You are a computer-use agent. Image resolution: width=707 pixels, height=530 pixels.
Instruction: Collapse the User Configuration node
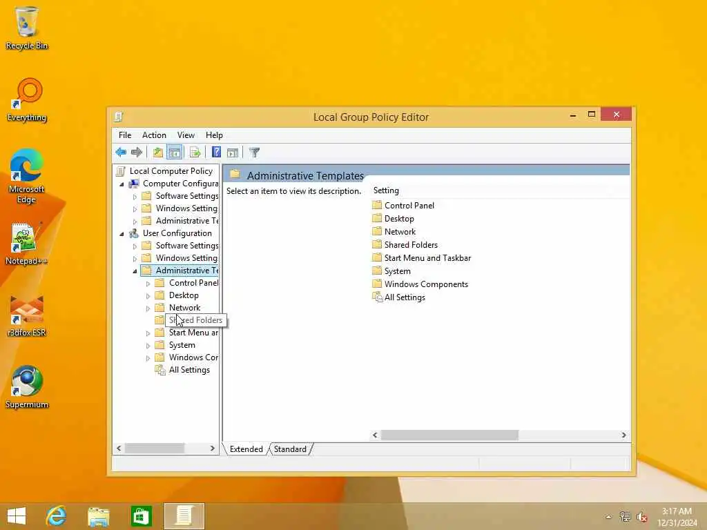tap(122, 234)
